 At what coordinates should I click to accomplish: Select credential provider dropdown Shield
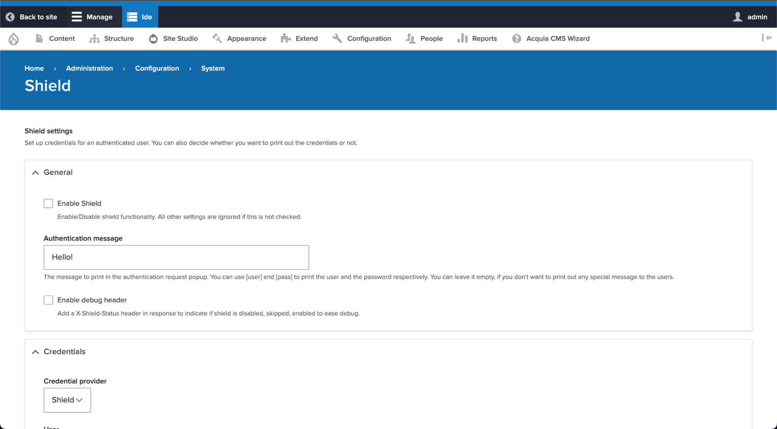click(x=66, y=400)
